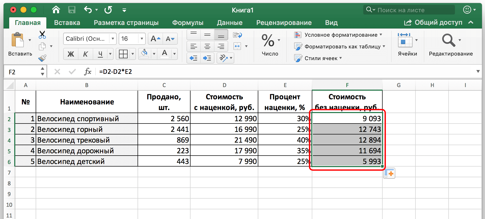Click Decrease Indent icon
The image size is (485, 219).
(194, 58)
